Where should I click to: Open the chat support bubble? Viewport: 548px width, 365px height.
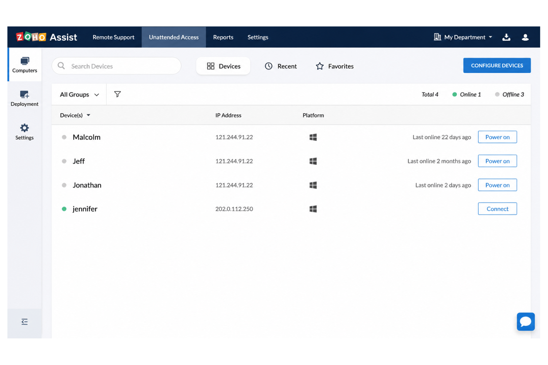pos(526,322)
